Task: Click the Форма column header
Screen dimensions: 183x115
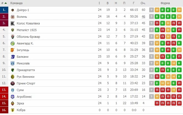Action: coord(165,3)
